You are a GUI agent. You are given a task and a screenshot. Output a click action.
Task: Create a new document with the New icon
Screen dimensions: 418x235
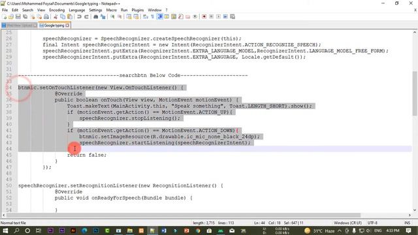(x=4, y=16)
